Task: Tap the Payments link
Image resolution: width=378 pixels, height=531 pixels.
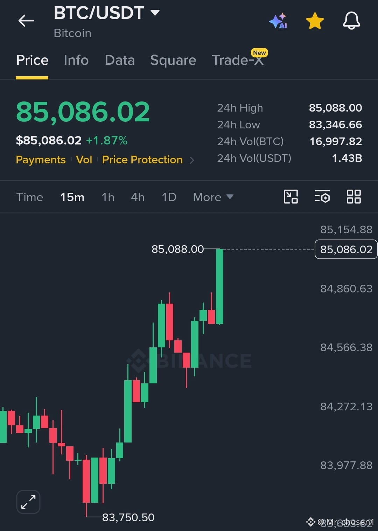Action: (x=41, y=160)
